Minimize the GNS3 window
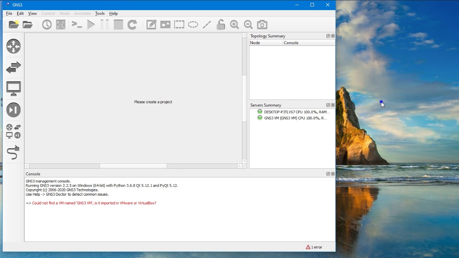This screenshot has width=459, height=258. click(297, 5)
